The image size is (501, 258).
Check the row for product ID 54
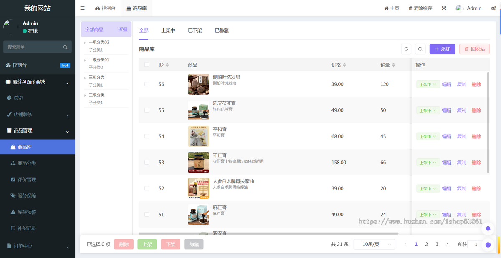[147, 136]
